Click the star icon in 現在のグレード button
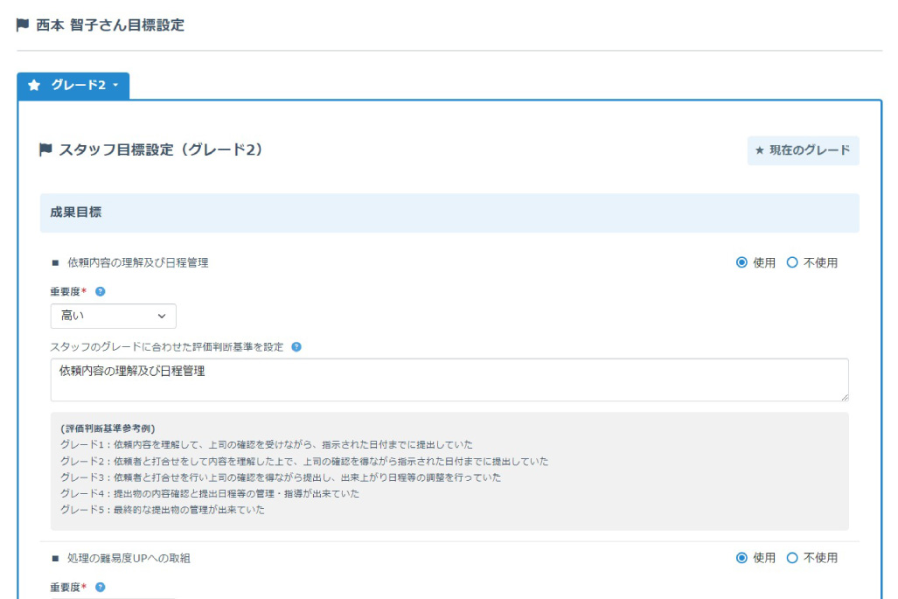Image resolution: width=898 pixels, height=599 pixels. [x=759, y=150]
